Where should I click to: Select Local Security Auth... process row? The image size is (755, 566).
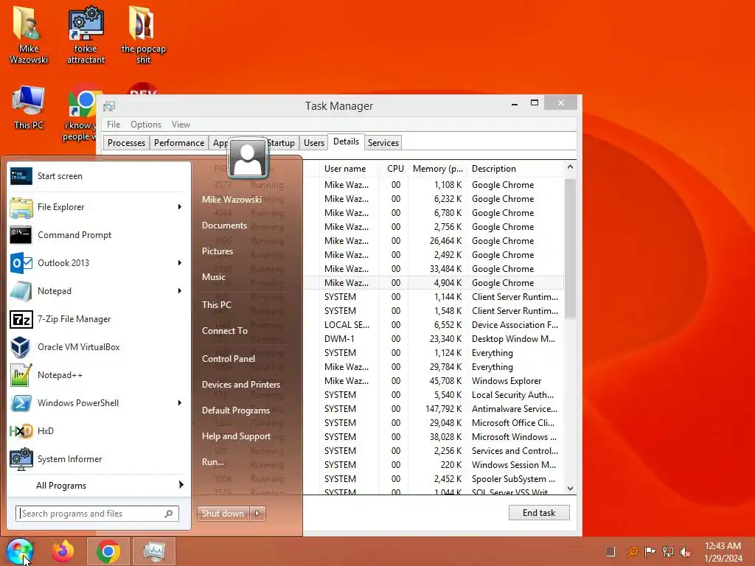[x=434, y=395]
